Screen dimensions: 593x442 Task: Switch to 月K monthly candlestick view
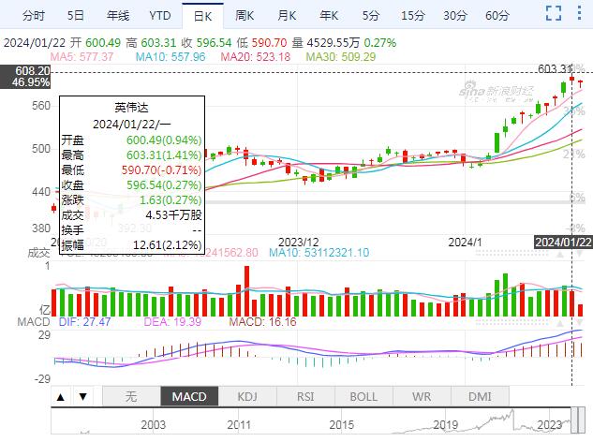click(x=287, y=16)
